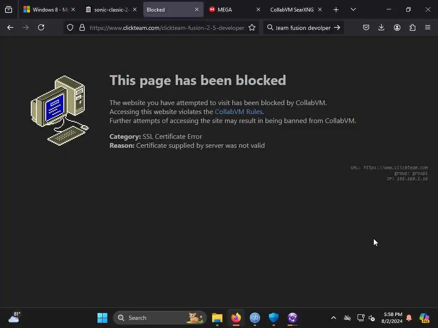Click the 'Reason: Certificate supplied by server' line
This screenshot has height=328, width=438.
tap(187, 146)
